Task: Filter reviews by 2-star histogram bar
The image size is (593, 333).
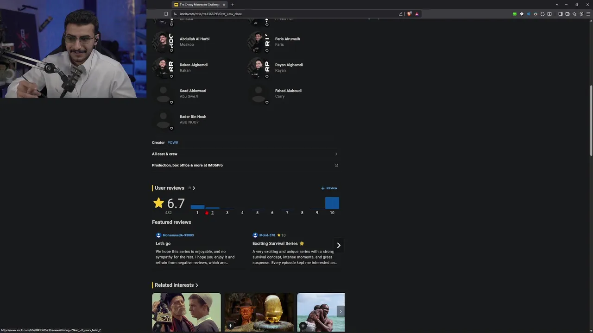Action: click(x=212, y=208)
